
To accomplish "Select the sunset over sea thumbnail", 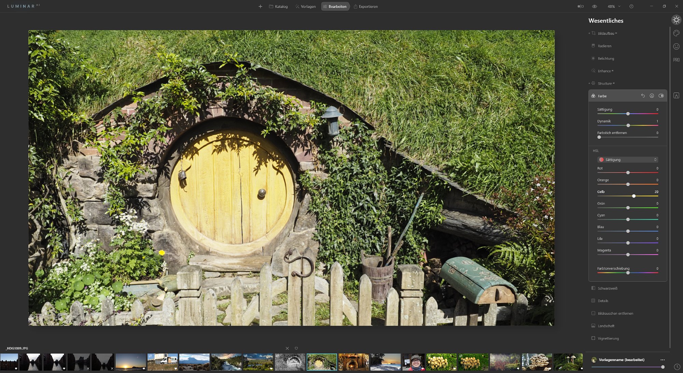I will point(130,362).
